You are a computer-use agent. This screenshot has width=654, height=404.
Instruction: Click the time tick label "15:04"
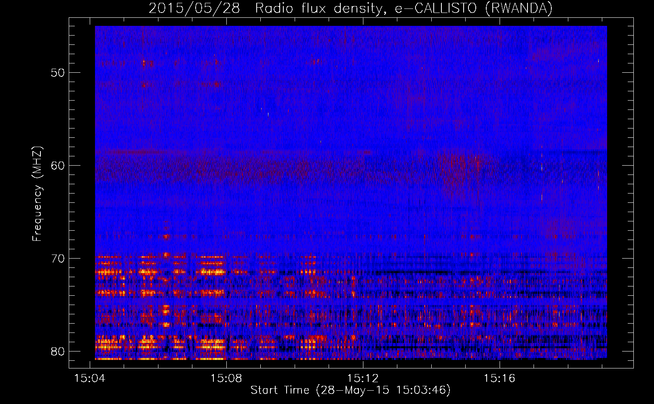click(90, 378)
